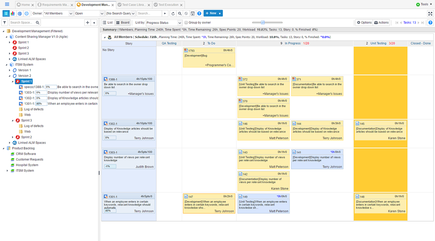435x241 pixels.
Task: Click the Actions button
Action: [381, 23]
